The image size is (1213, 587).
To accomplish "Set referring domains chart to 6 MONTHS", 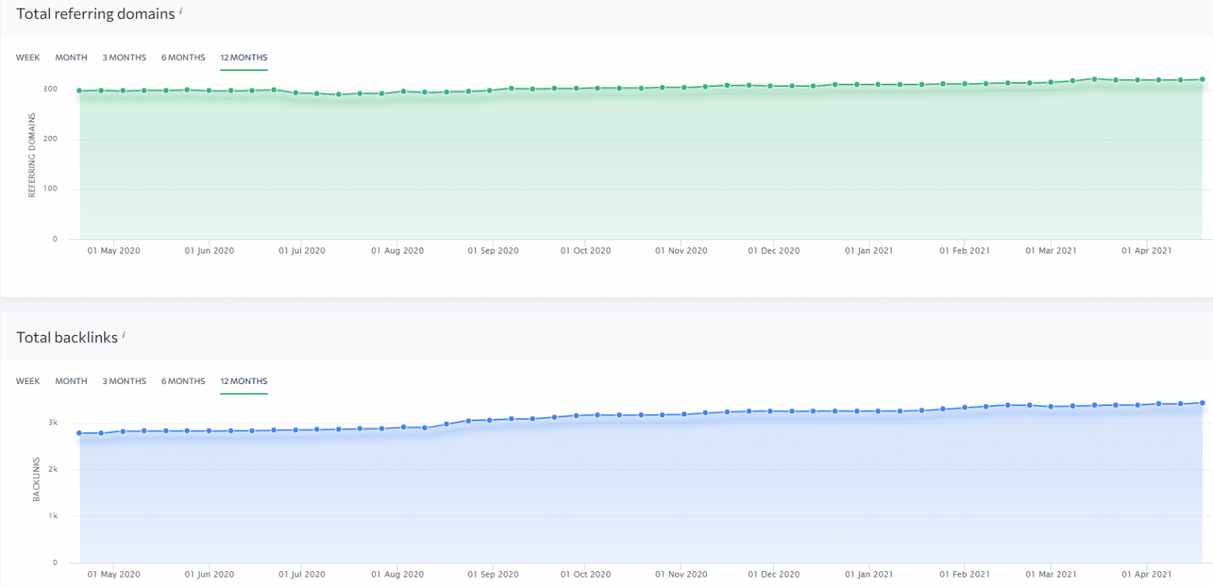I will tap(183, 58).
